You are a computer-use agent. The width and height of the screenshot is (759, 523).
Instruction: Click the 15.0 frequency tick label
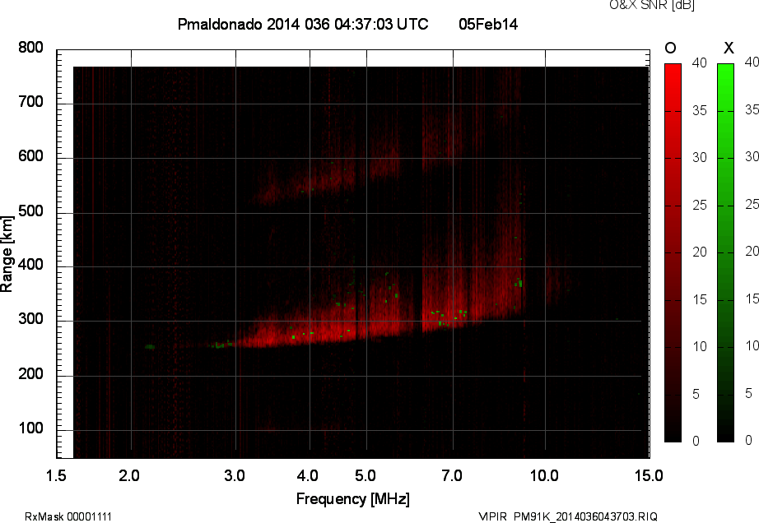coord(649,475)
